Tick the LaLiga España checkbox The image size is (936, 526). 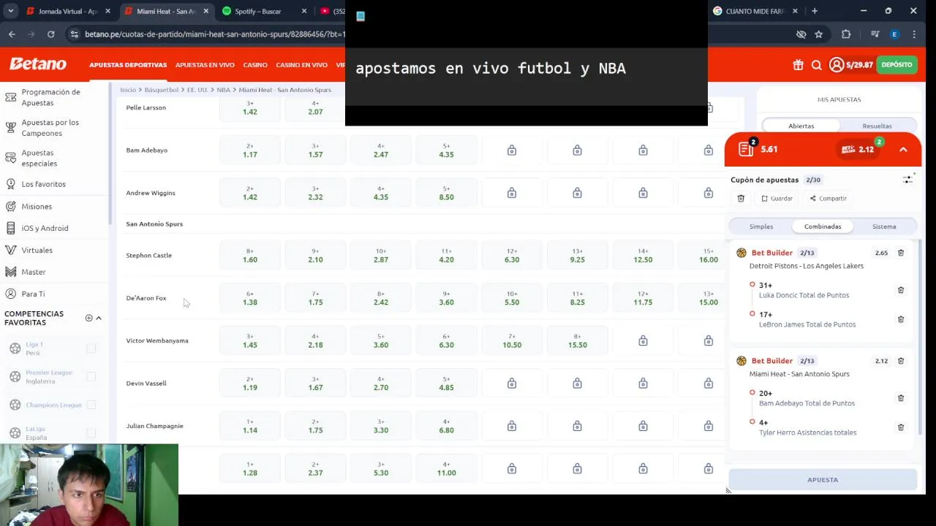click(x=91, y=433)
